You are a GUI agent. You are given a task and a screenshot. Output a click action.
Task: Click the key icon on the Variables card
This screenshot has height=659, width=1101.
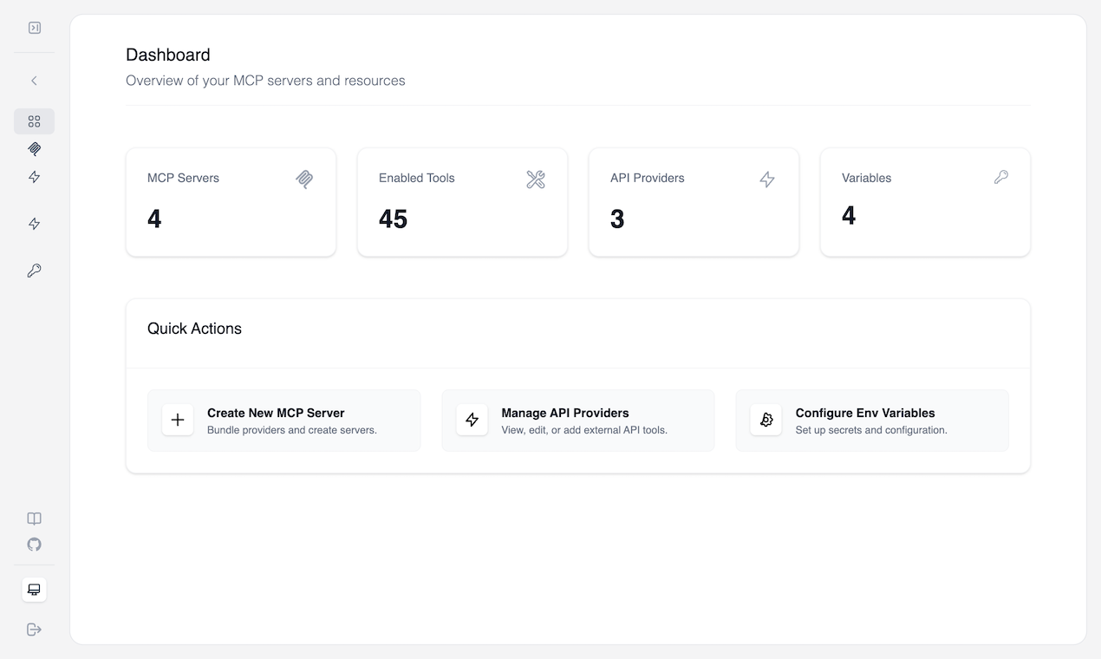pos(1001,176)
